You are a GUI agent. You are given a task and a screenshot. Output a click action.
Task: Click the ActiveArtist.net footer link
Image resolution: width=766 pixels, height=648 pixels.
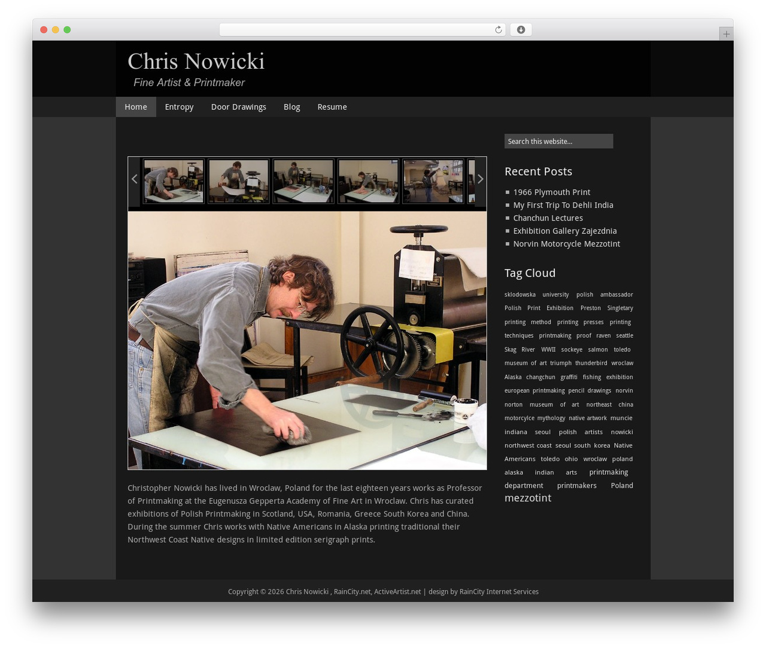[x=397, y=592]
